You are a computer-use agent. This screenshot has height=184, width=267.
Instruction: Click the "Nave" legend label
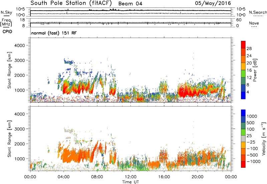[x=254, y=23]
